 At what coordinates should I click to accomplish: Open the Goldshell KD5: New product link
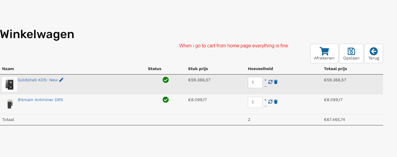click(38, 80)
